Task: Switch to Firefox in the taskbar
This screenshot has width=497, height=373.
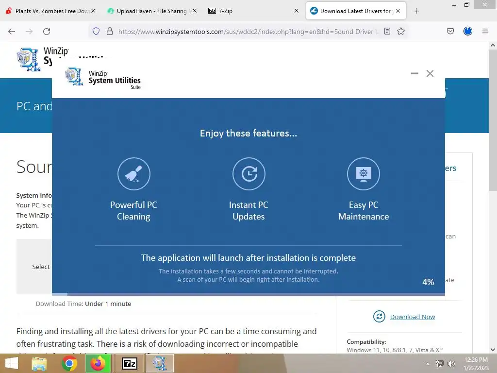Action: [x=98, y=363]
